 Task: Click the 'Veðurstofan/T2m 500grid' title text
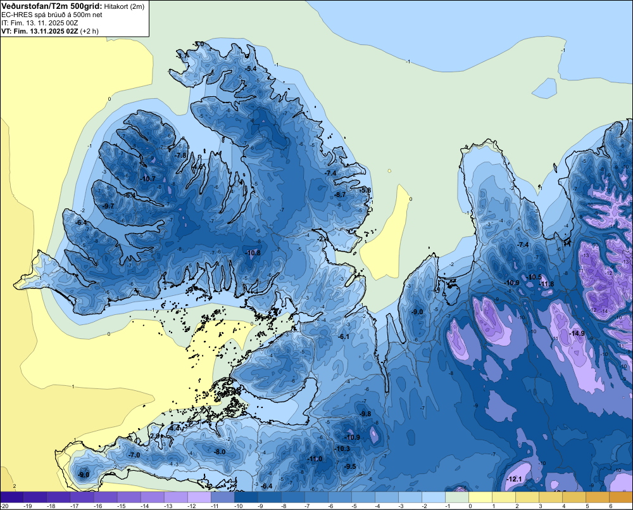pyautogui.click(x=52, y=6)
